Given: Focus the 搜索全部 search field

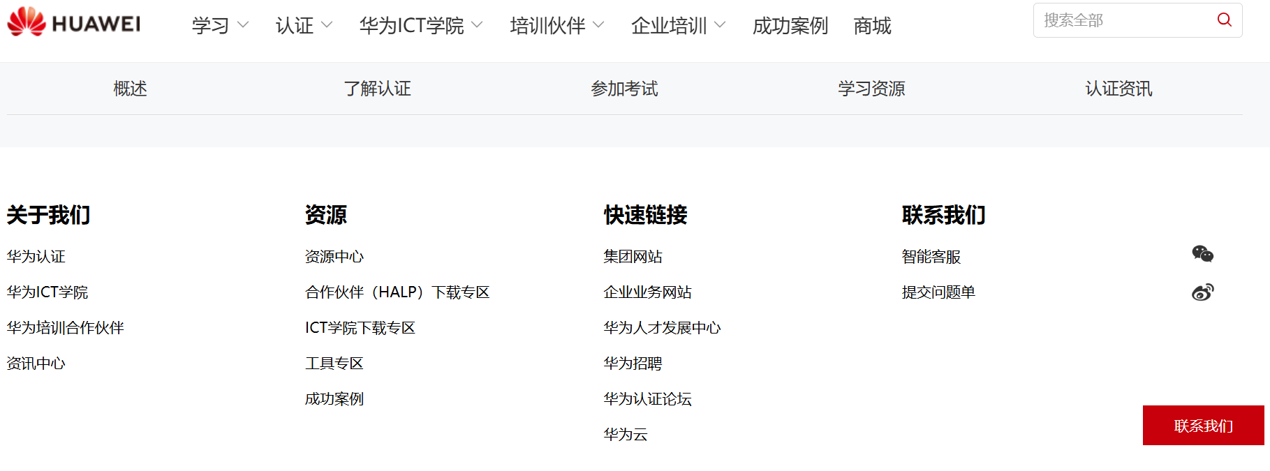Looking at the screenshot, I should pos(1124,20).
